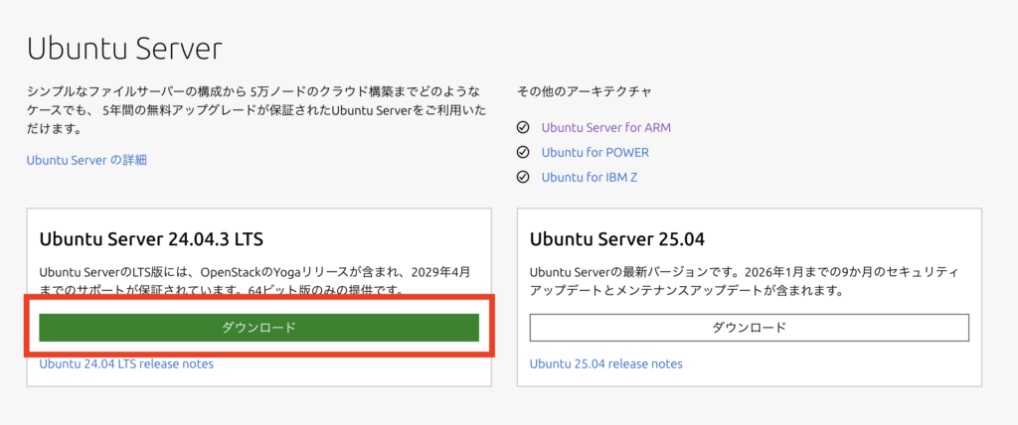Click the large Ubuntu Server page heading
1018x425 pixels.
click(124, 49)
